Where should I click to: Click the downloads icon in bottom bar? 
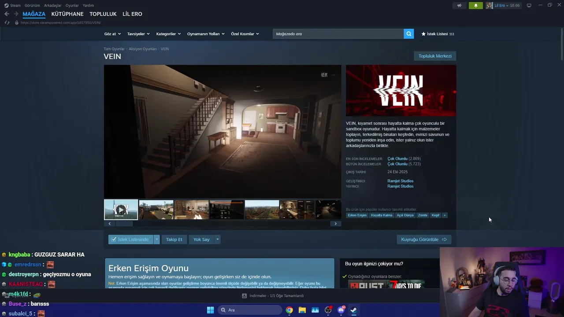(x=245, y=296)
